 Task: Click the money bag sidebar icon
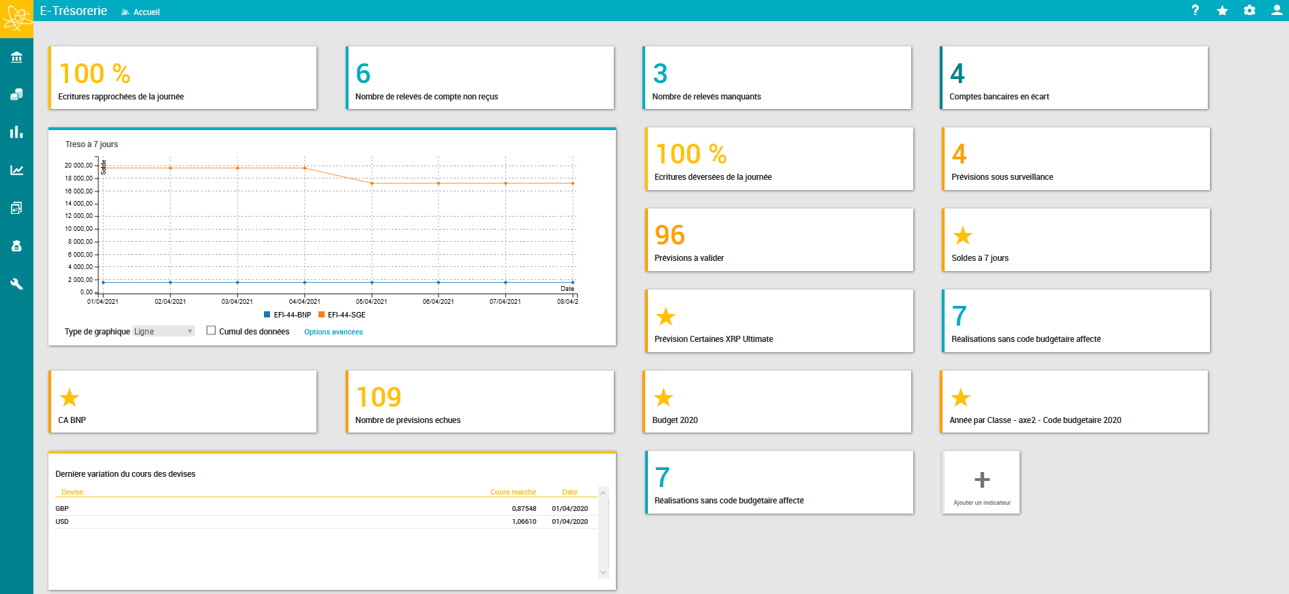click(16, 246)
